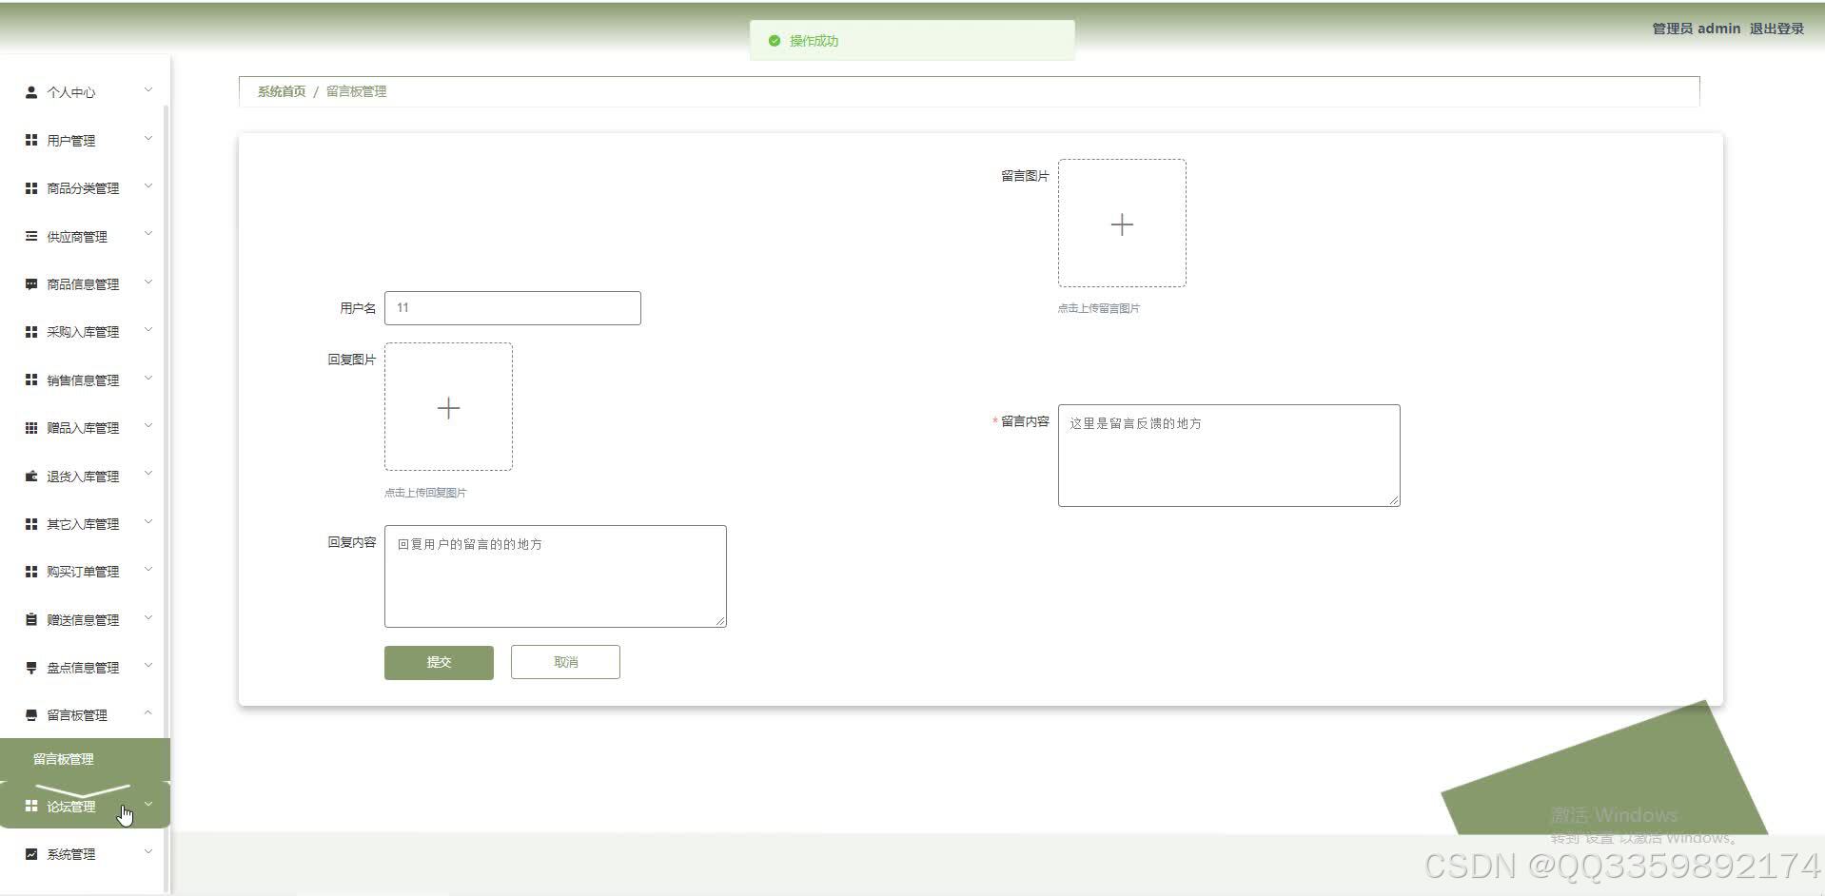Image resolution: width=1825 pixels, height=896 pixels.
Task: Click the 用户管理 grid icon
Action: [x=31, y=140]
